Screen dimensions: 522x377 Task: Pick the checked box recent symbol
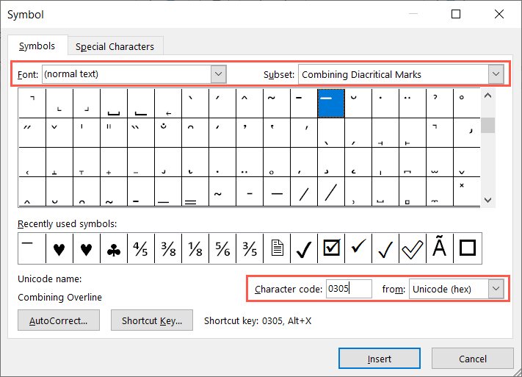point(331,249)
